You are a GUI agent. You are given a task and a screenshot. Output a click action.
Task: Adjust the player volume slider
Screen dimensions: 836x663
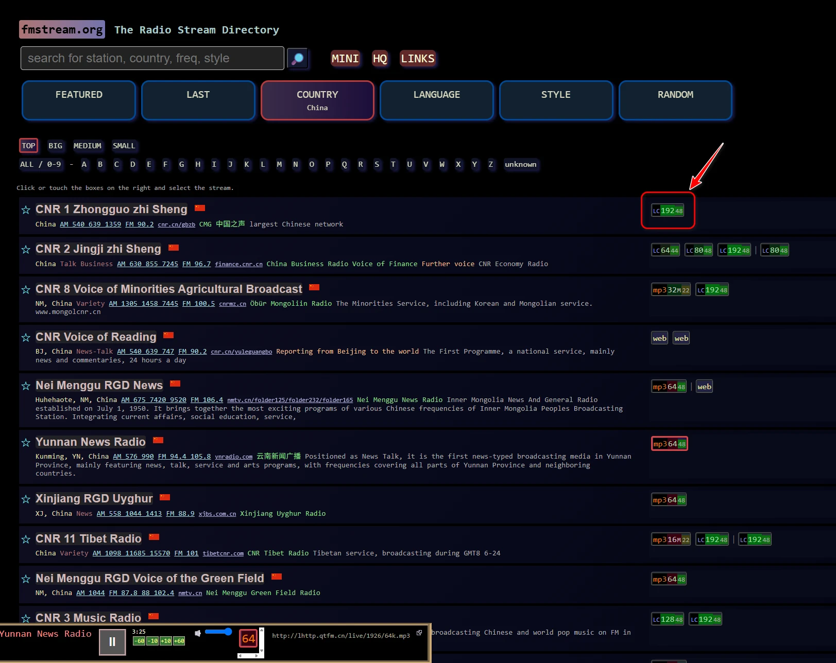(218, 632)
